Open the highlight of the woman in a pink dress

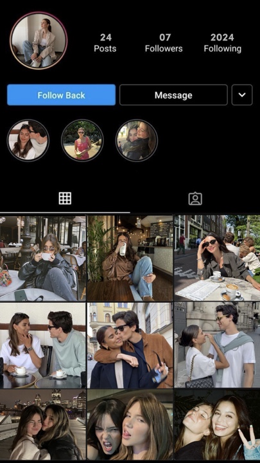(82, 140)
